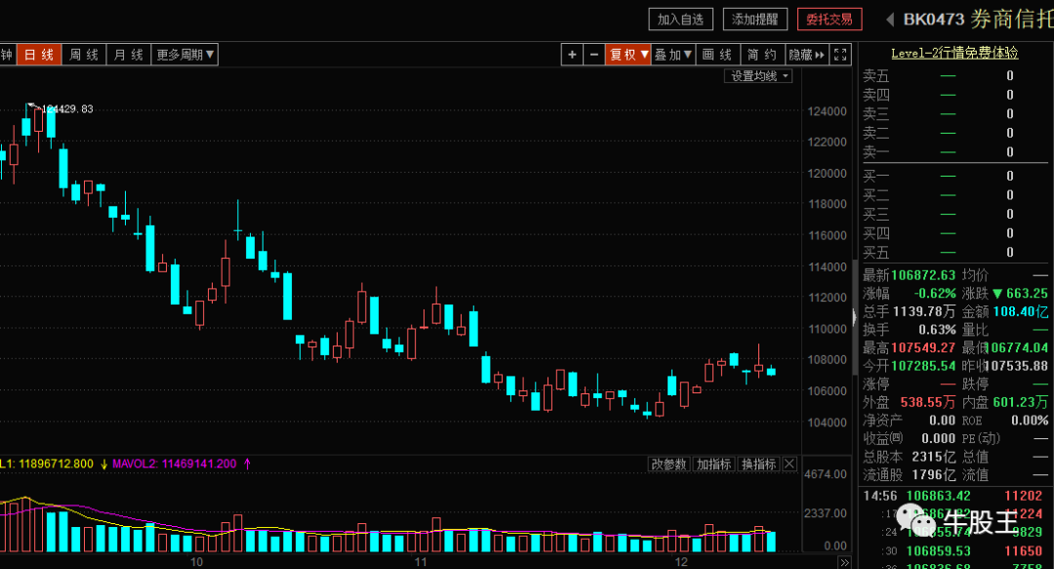The width and height of the screenshot is (1054, 569).
Task: Click scroll-right arrows at chart bottom
Action: [844, 561]
